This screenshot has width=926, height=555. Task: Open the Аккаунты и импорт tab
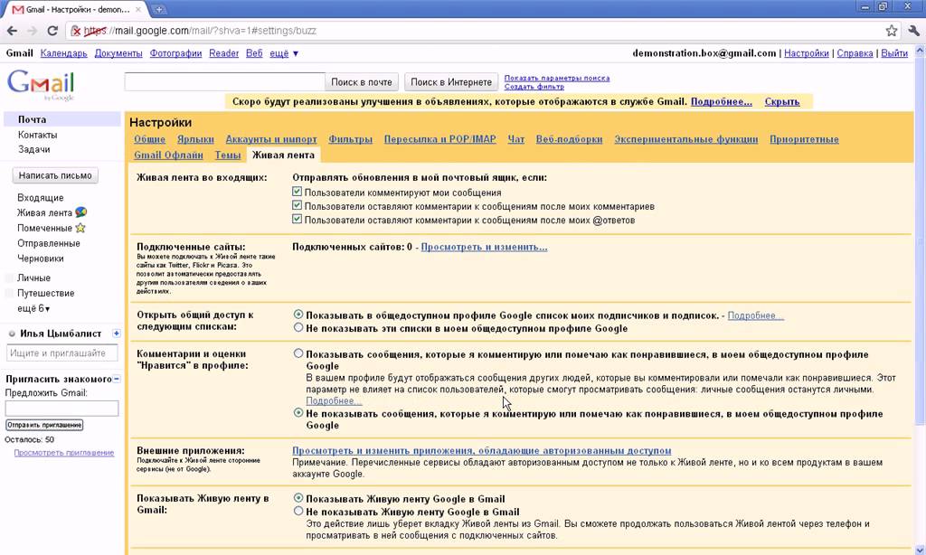point(271,139)
